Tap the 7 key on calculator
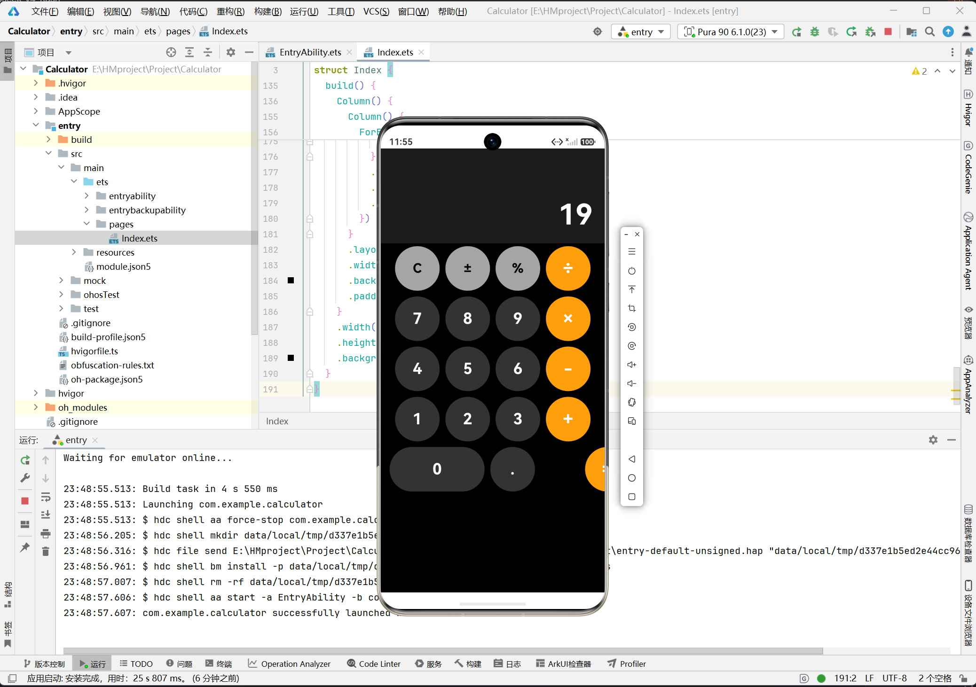This screenshot has height=687, width=976. pos(417,319)
